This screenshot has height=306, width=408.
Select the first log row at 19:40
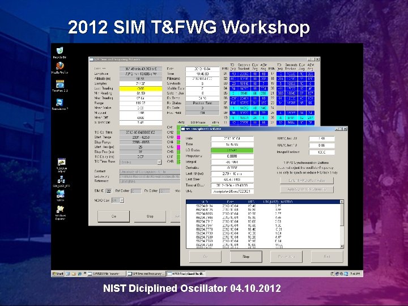(x=263, y=206)
